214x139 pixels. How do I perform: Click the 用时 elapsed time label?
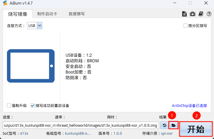[x=112, y=117]
